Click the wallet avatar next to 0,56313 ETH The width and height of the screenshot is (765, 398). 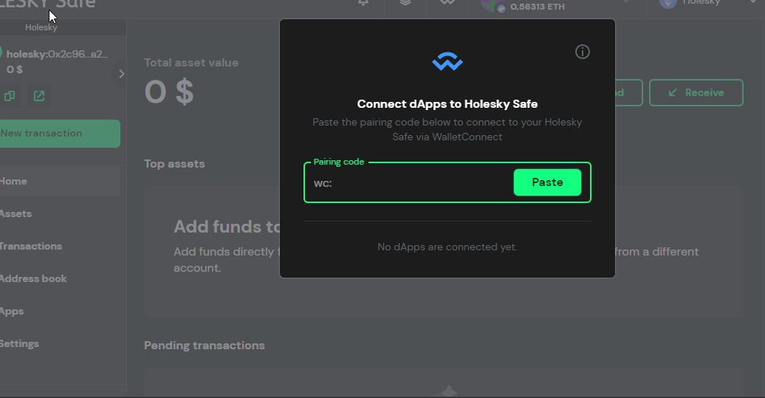point(492,5)
